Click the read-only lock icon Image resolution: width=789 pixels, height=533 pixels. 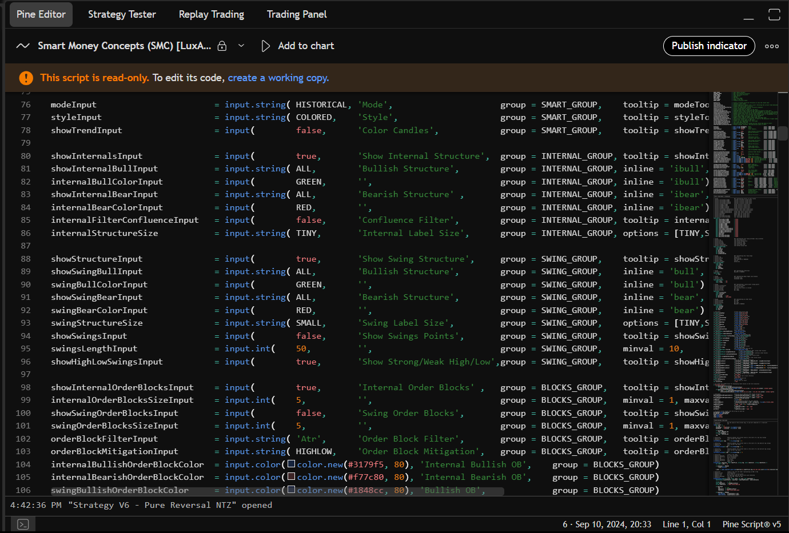point(222,46)
